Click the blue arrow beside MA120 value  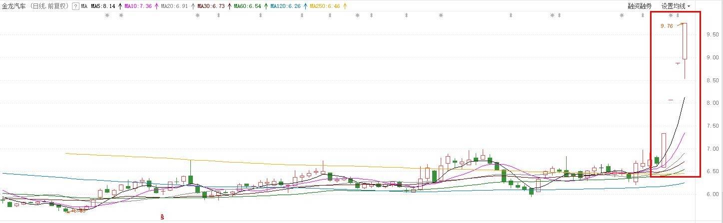pyautogui.click(x=305, y=6)
